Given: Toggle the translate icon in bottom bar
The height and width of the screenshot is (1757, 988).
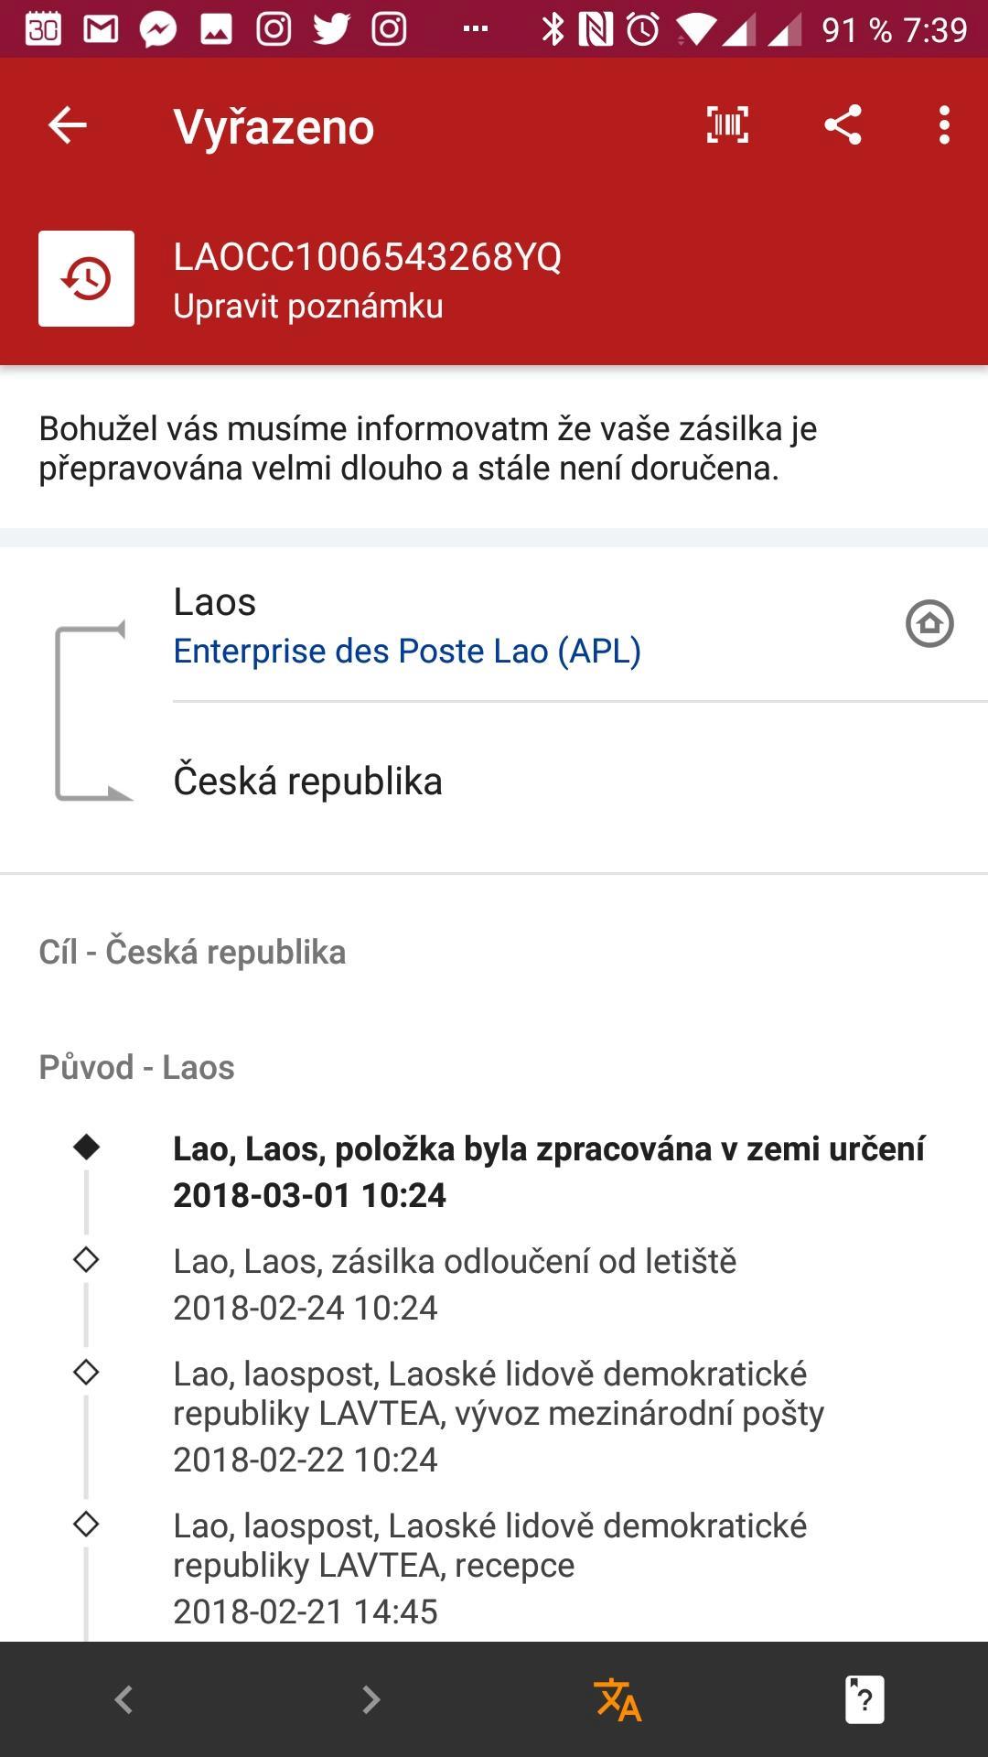Looking at the screenshot, I should point(617,1699).
